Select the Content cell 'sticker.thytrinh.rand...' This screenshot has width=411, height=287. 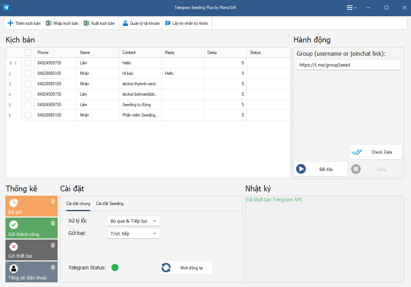(x=140, y=84)
